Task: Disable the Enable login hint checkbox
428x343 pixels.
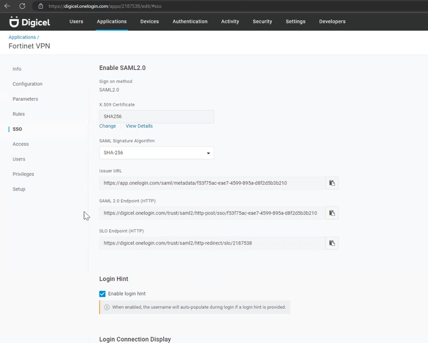Action: click(102, 294)
